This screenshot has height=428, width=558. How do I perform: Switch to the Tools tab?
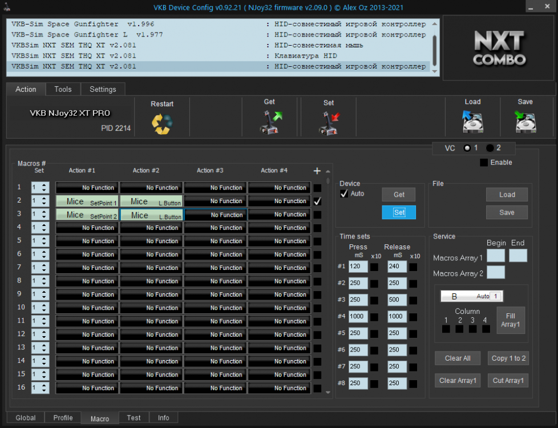63,89
